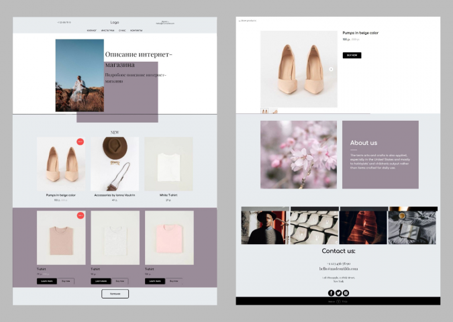Click the email address in the header

[x=165, y=23]
